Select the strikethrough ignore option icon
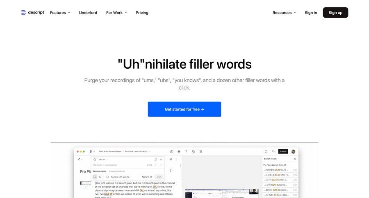The height and width of the screenshot is (198, 369). click(100, 177)
